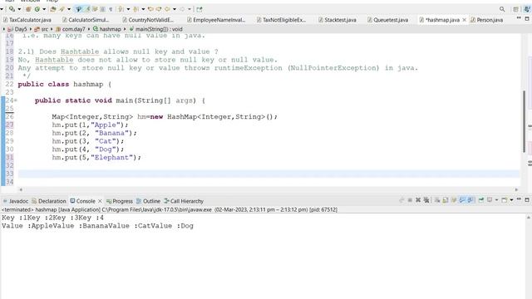
Task: Open the Declaration view tab
Action: (x=49, y=201)
